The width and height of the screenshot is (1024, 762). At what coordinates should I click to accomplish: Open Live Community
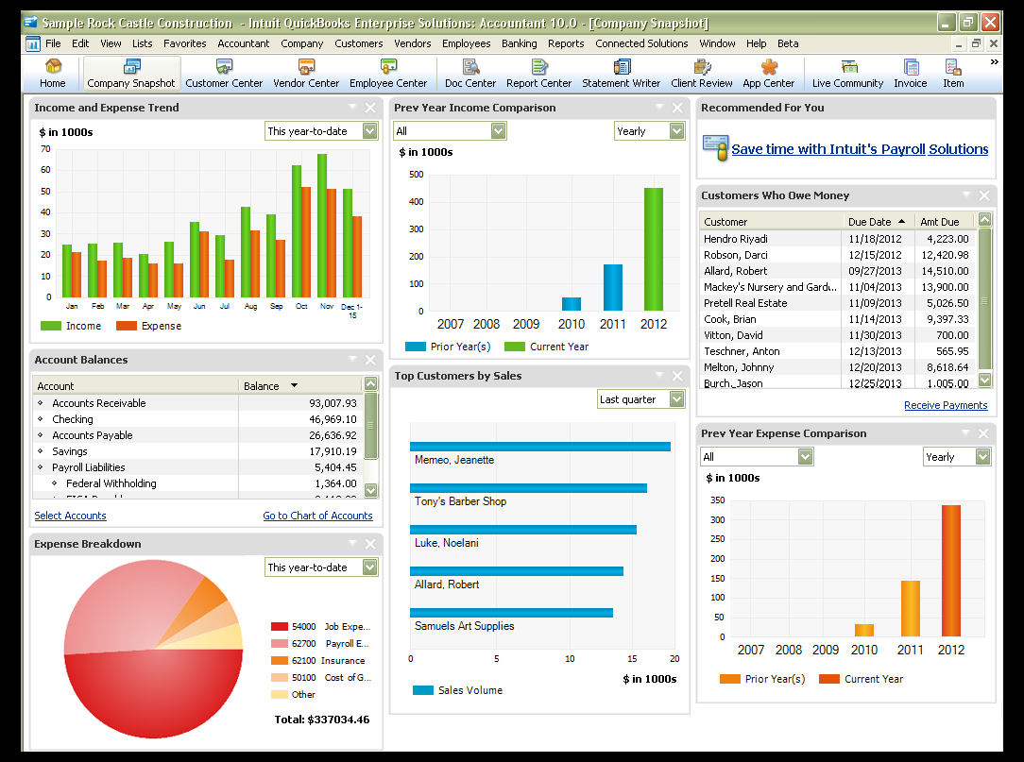(x=847, y=74)
